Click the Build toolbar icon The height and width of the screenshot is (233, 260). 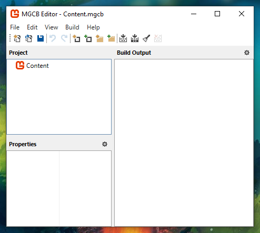point(123,38)
